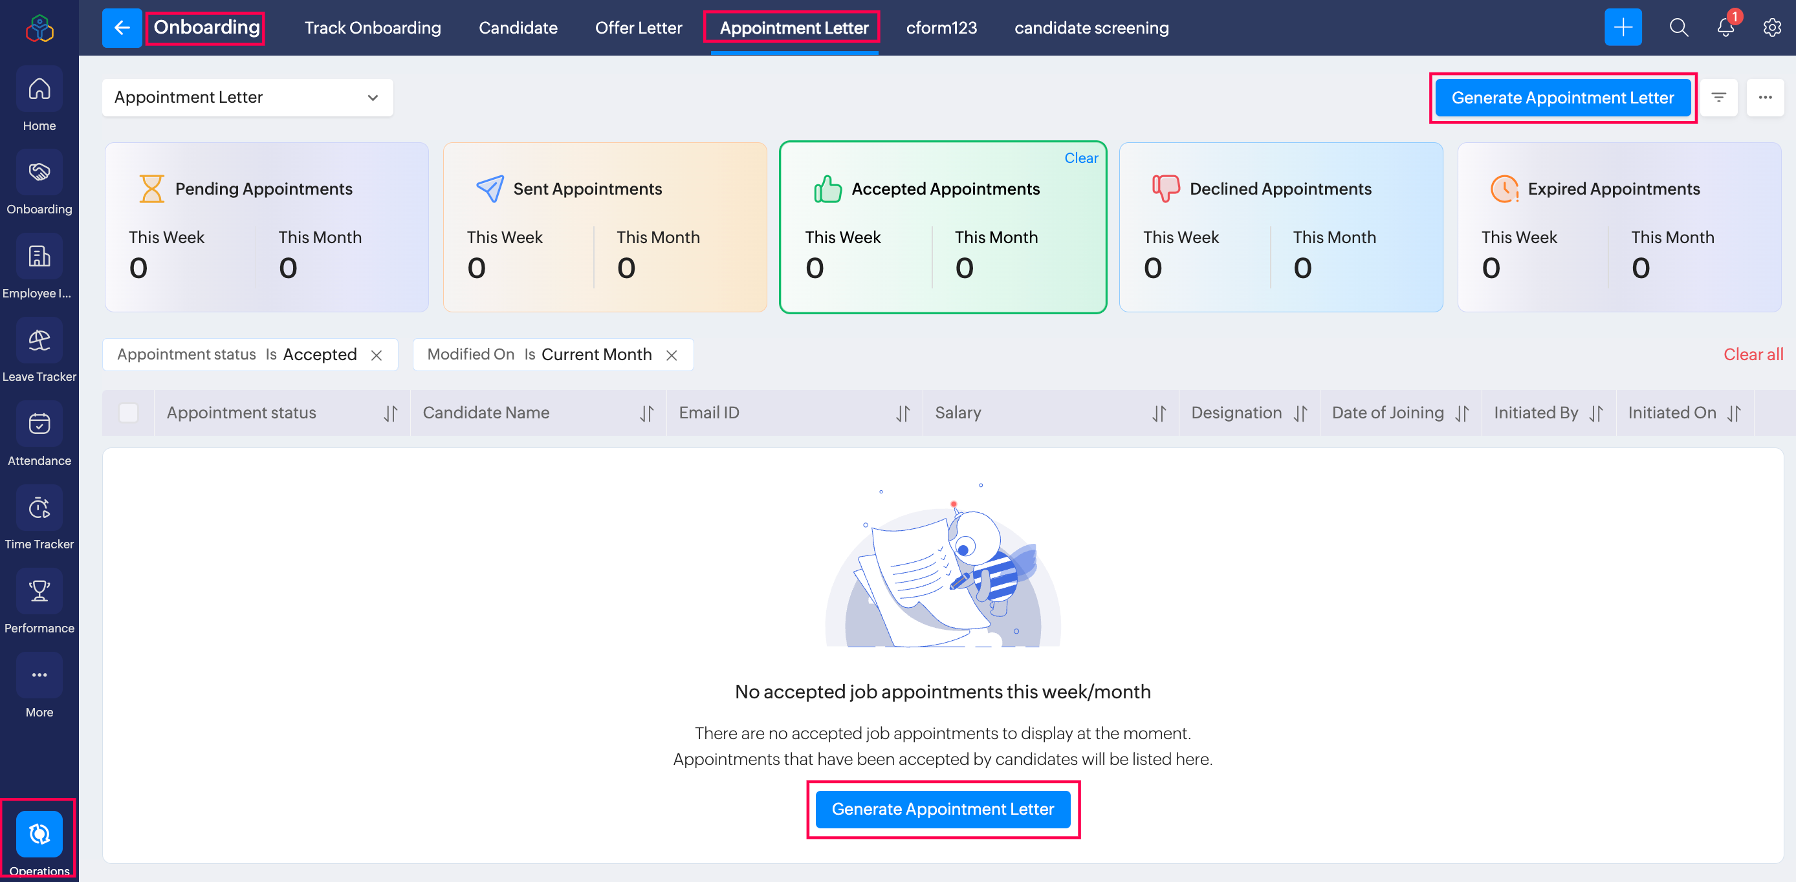Click the top Generate Appointment Letter button

click(x=1562, y=98)
